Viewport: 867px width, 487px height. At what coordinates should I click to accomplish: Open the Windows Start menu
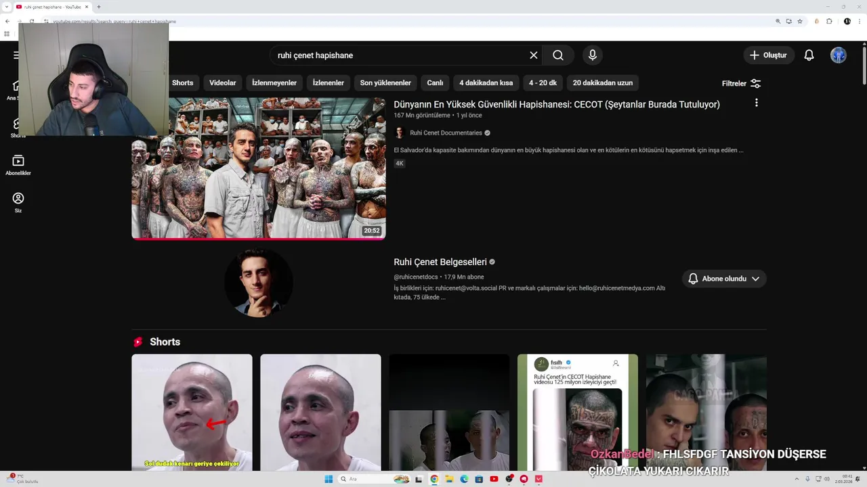point(329,479)
